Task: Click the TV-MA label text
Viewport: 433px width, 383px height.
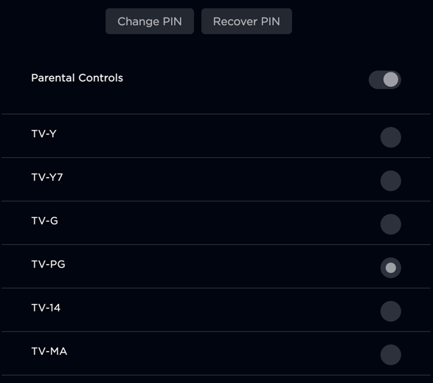Action: click(49, 351)
